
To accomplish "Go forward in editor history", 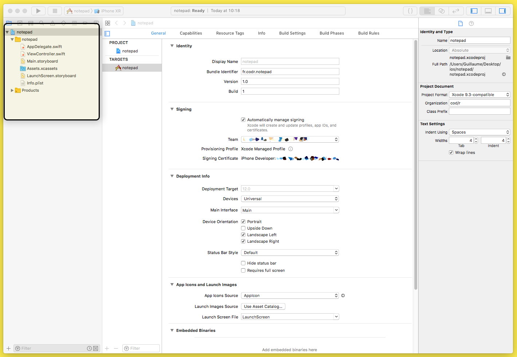I will 125,23.
